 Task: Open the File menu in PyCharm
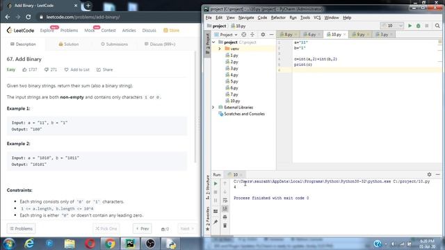209,17
